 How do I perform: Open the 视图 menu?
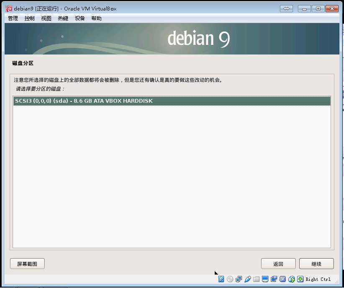pyautogui.click(x=46, y=18)
